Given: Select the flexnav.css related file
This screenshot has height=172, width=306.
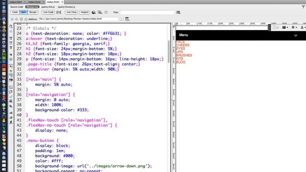Looking at the screenshot, I should (32, 7).
